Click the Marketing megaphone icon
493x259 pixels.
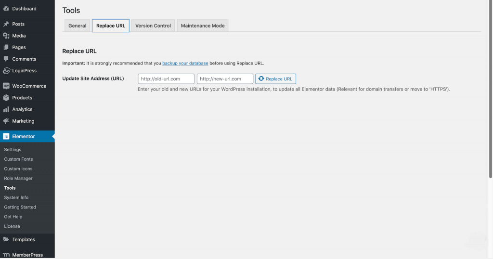click(x=6, y=121)
